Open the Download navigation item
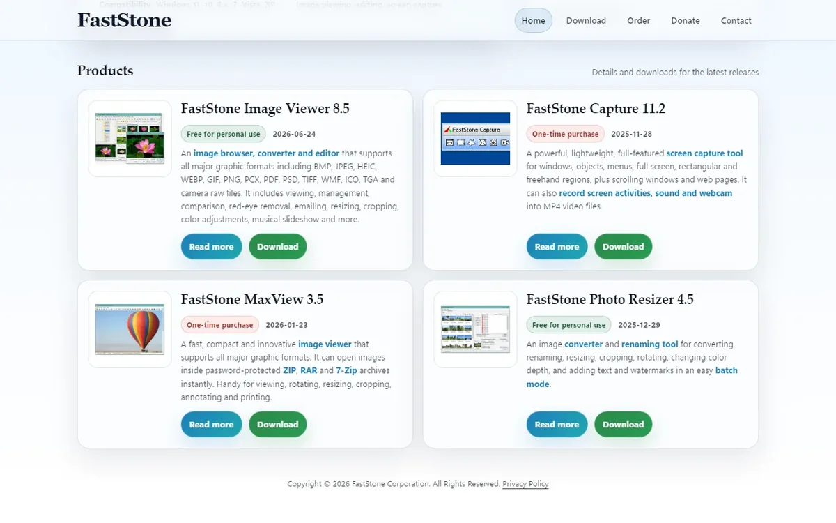The width and height of the screenshot is (836, 523). tap(586, 20)
